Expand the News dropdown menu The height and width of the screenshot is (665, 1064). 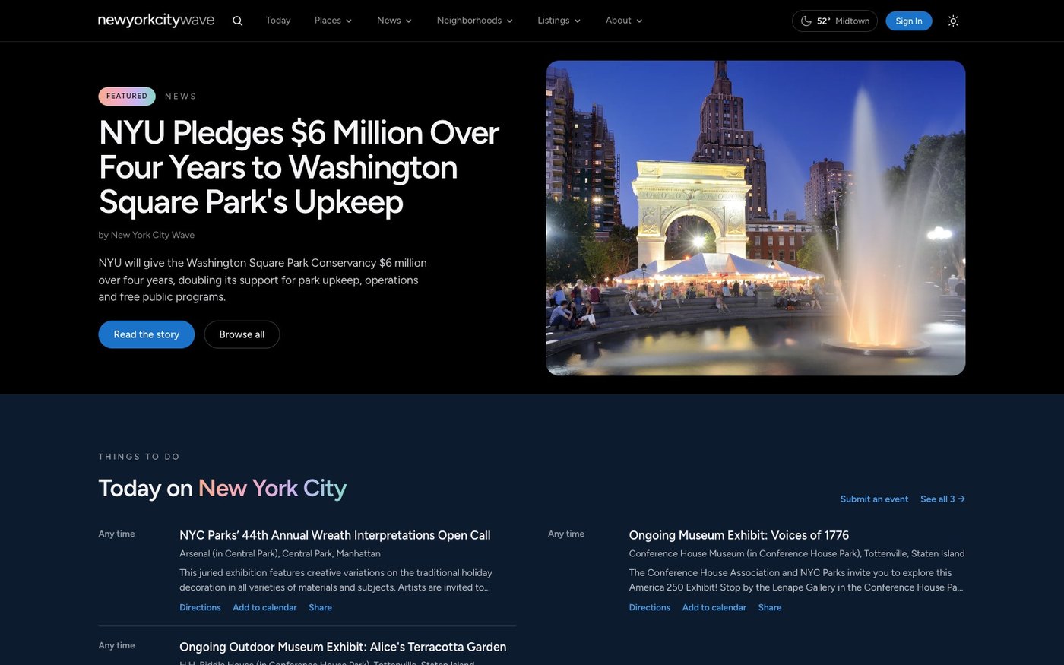coord(394,21)
